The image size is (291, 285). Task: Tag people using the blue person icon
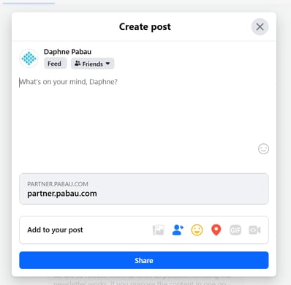point(178,230)
